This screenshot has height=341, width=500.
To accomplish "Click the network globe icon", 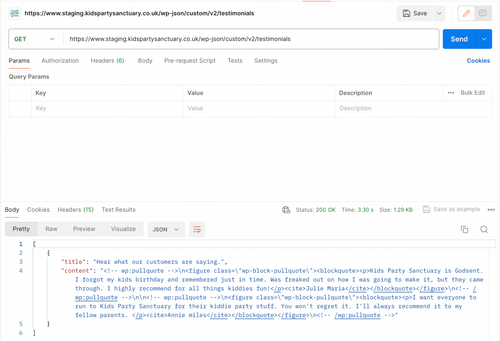I will coord(286,210).
